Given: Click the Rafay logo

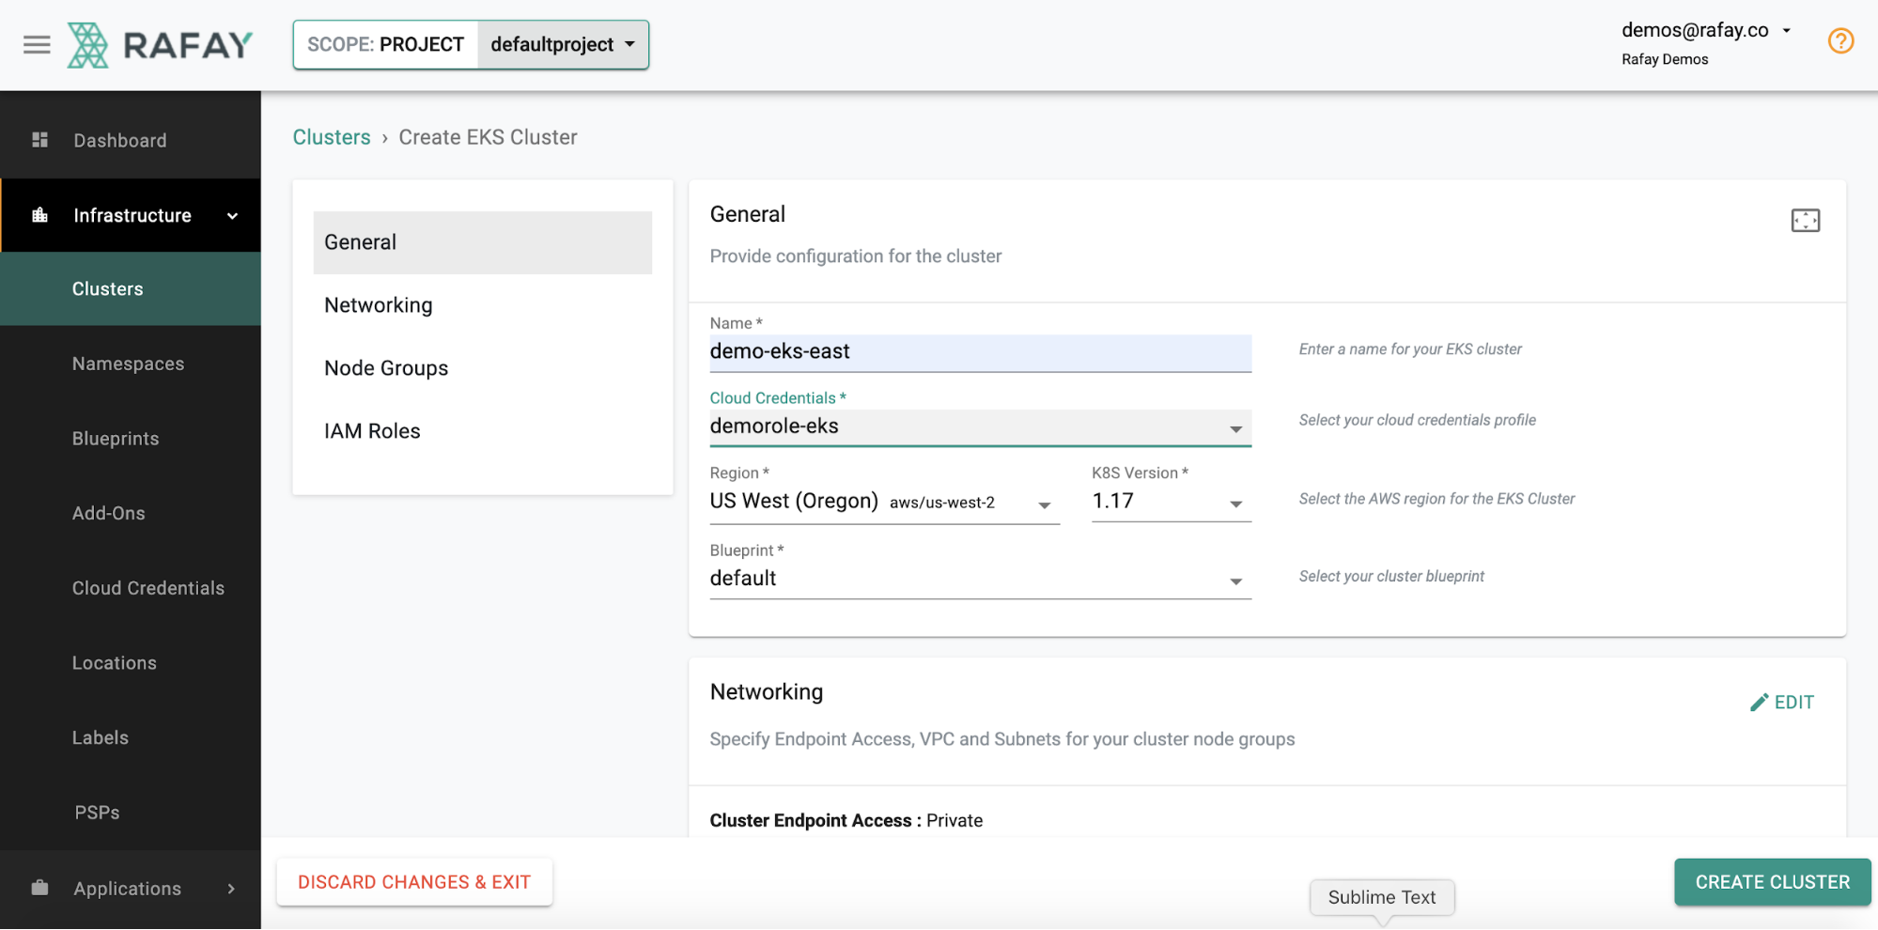Looking at the screenshot, I should pos(160,45).
